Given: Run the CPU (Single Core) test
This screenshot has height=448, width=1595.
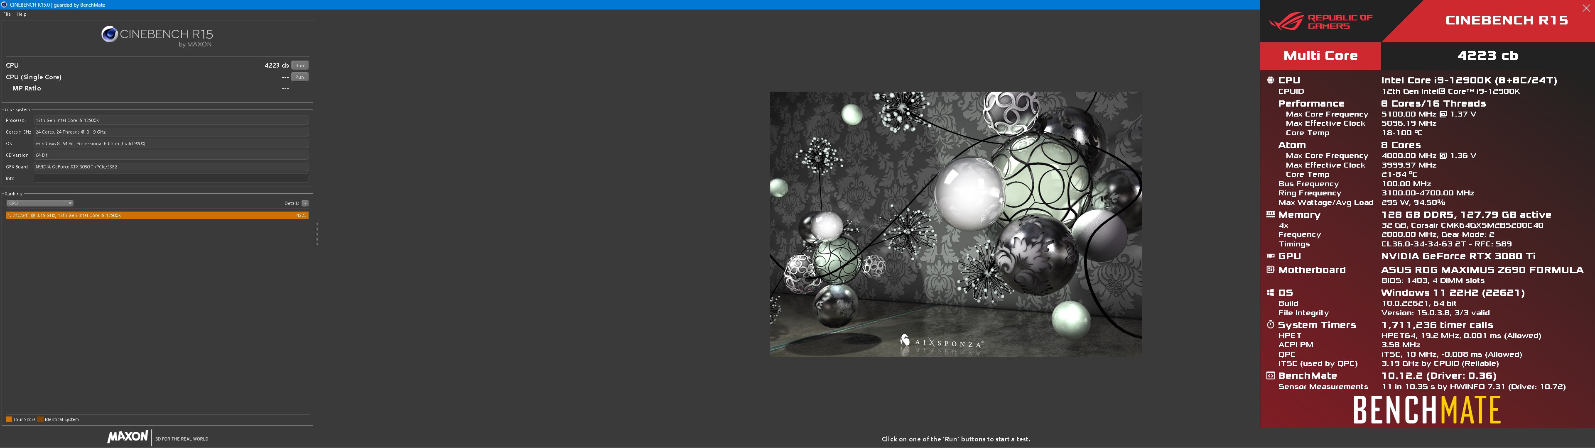Looking at the screenshot, I should click(299, 77).
